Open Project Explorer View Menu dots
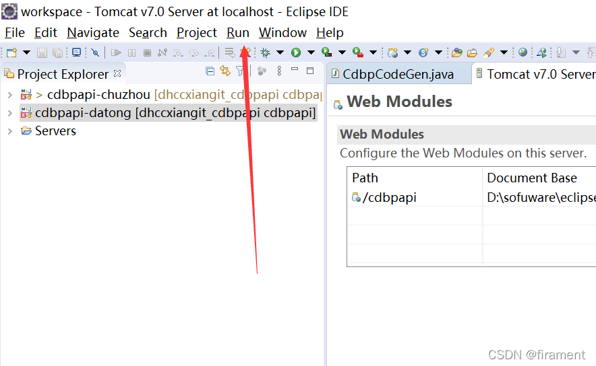This screenshot has height=366, width=596. (x=279, y=71)
